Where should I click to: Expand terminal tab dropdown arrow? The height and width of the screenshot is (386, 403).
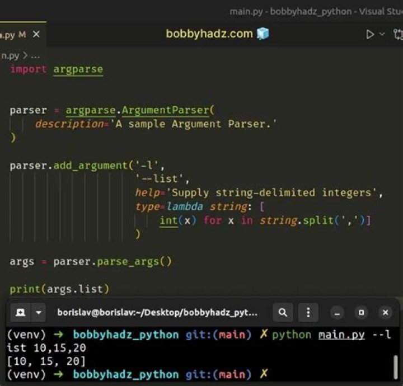[39, 313]
